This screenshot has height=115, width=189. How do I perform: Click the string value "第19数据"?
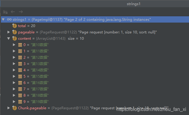(40, 101)
